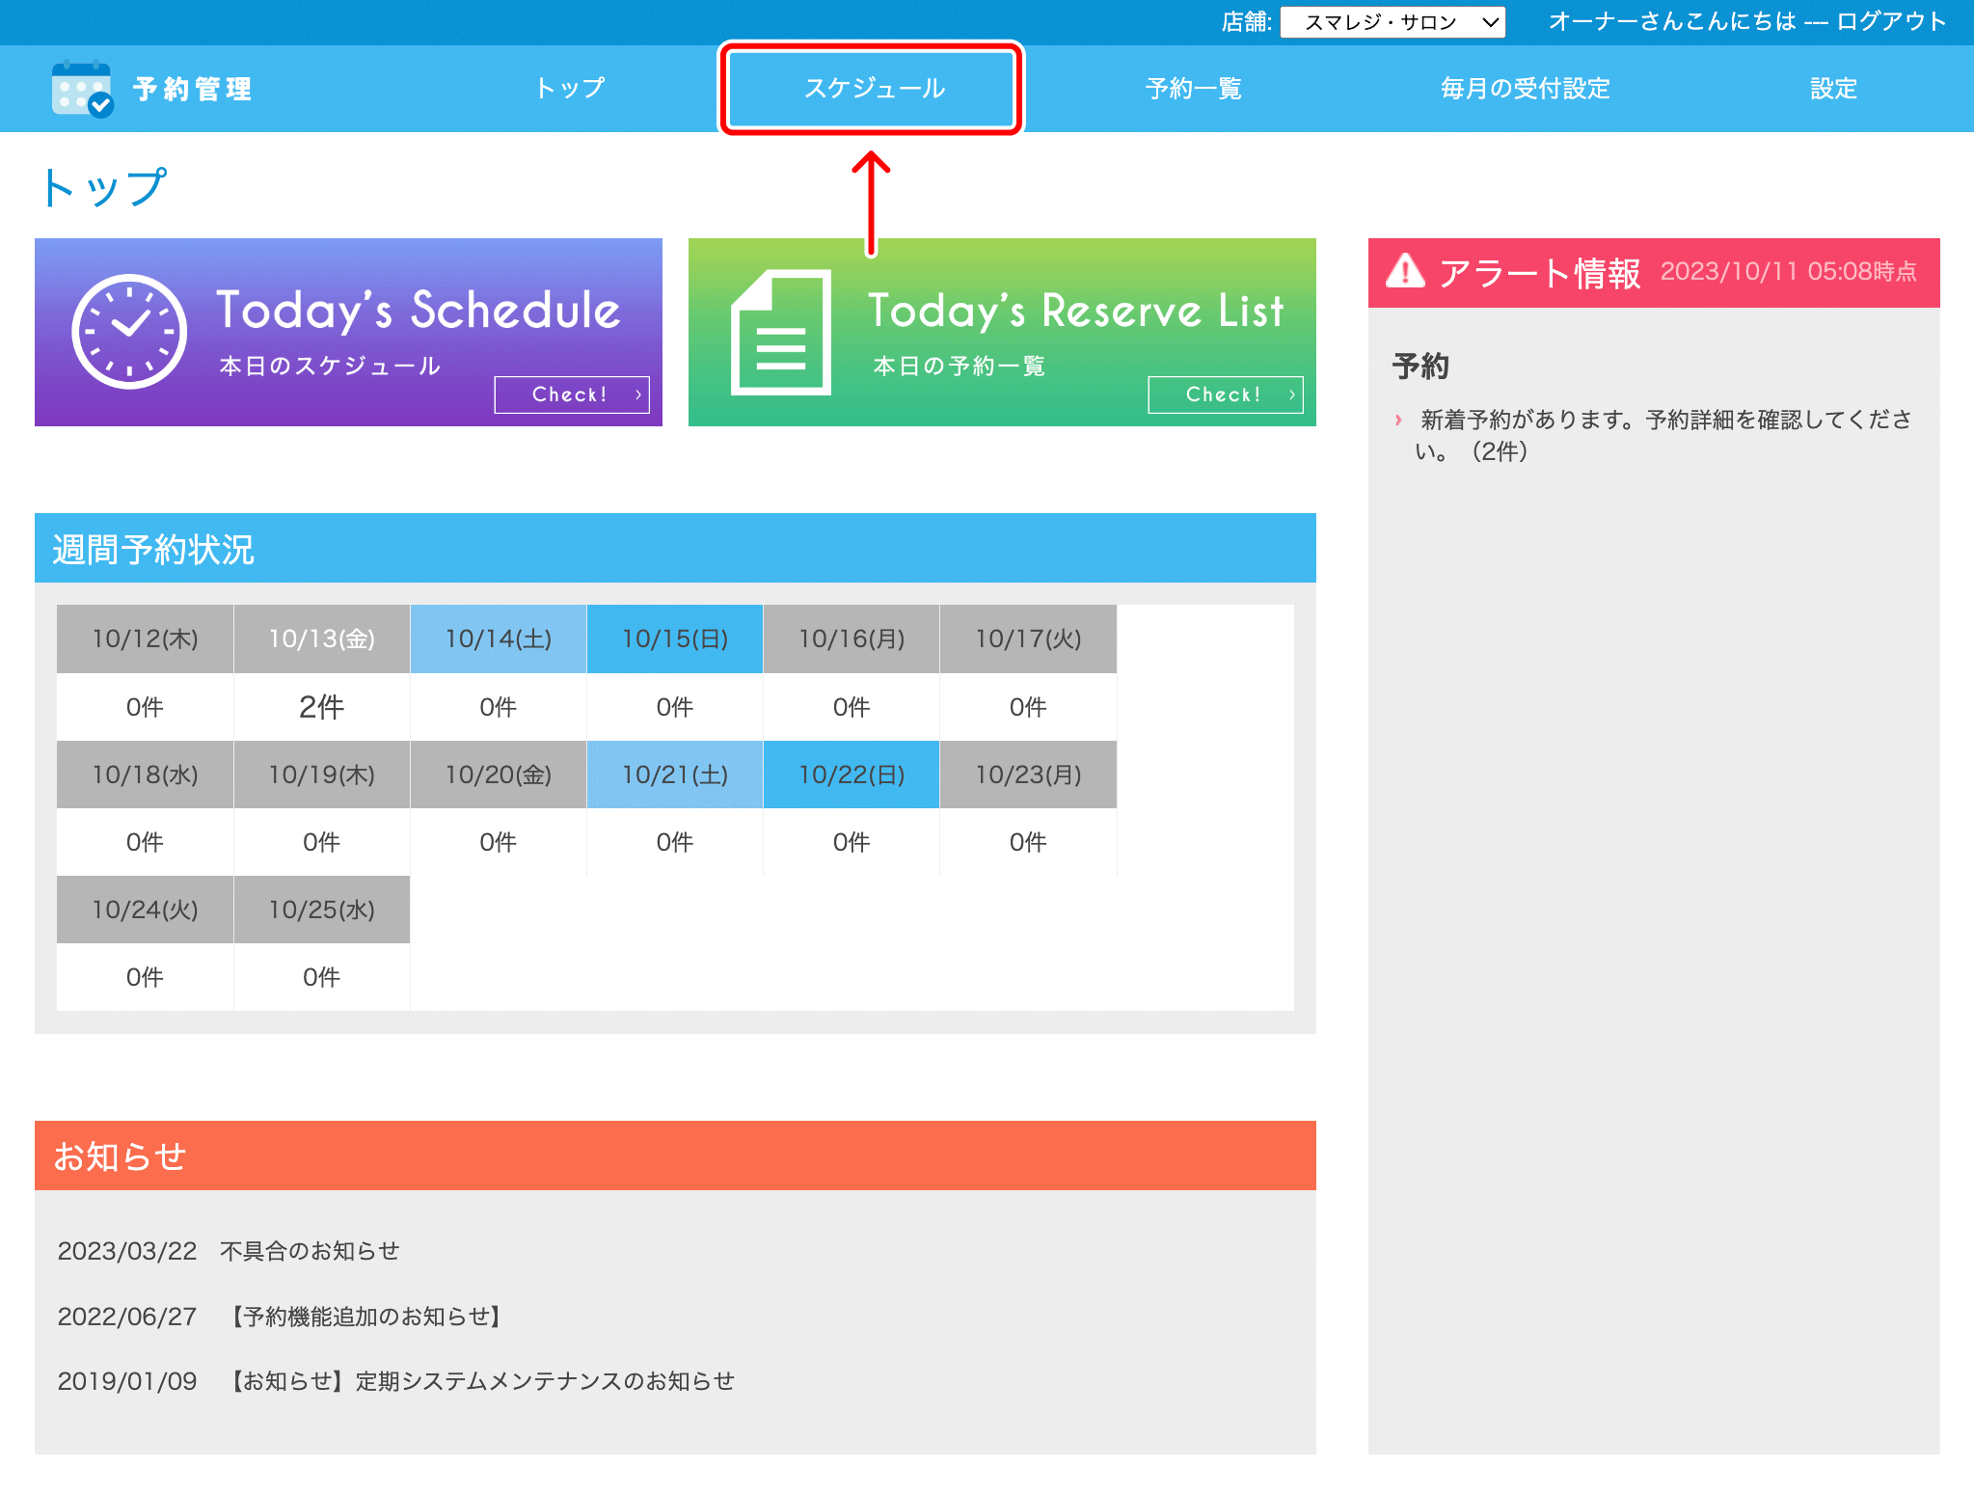Click the 予約管理 title text

coord(193,89)
